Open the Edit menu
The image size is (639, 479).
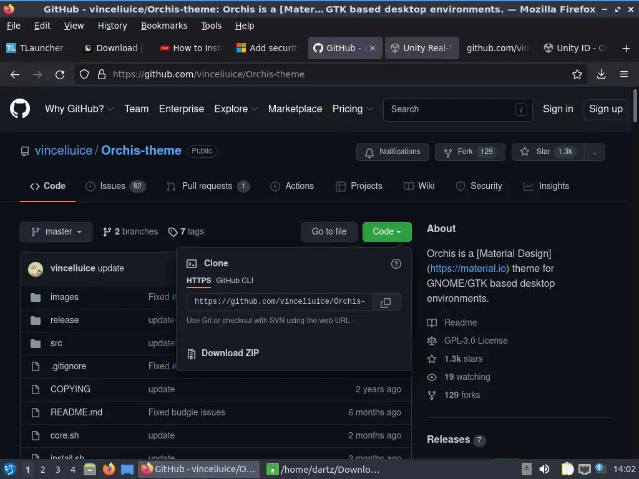[42, 26]
